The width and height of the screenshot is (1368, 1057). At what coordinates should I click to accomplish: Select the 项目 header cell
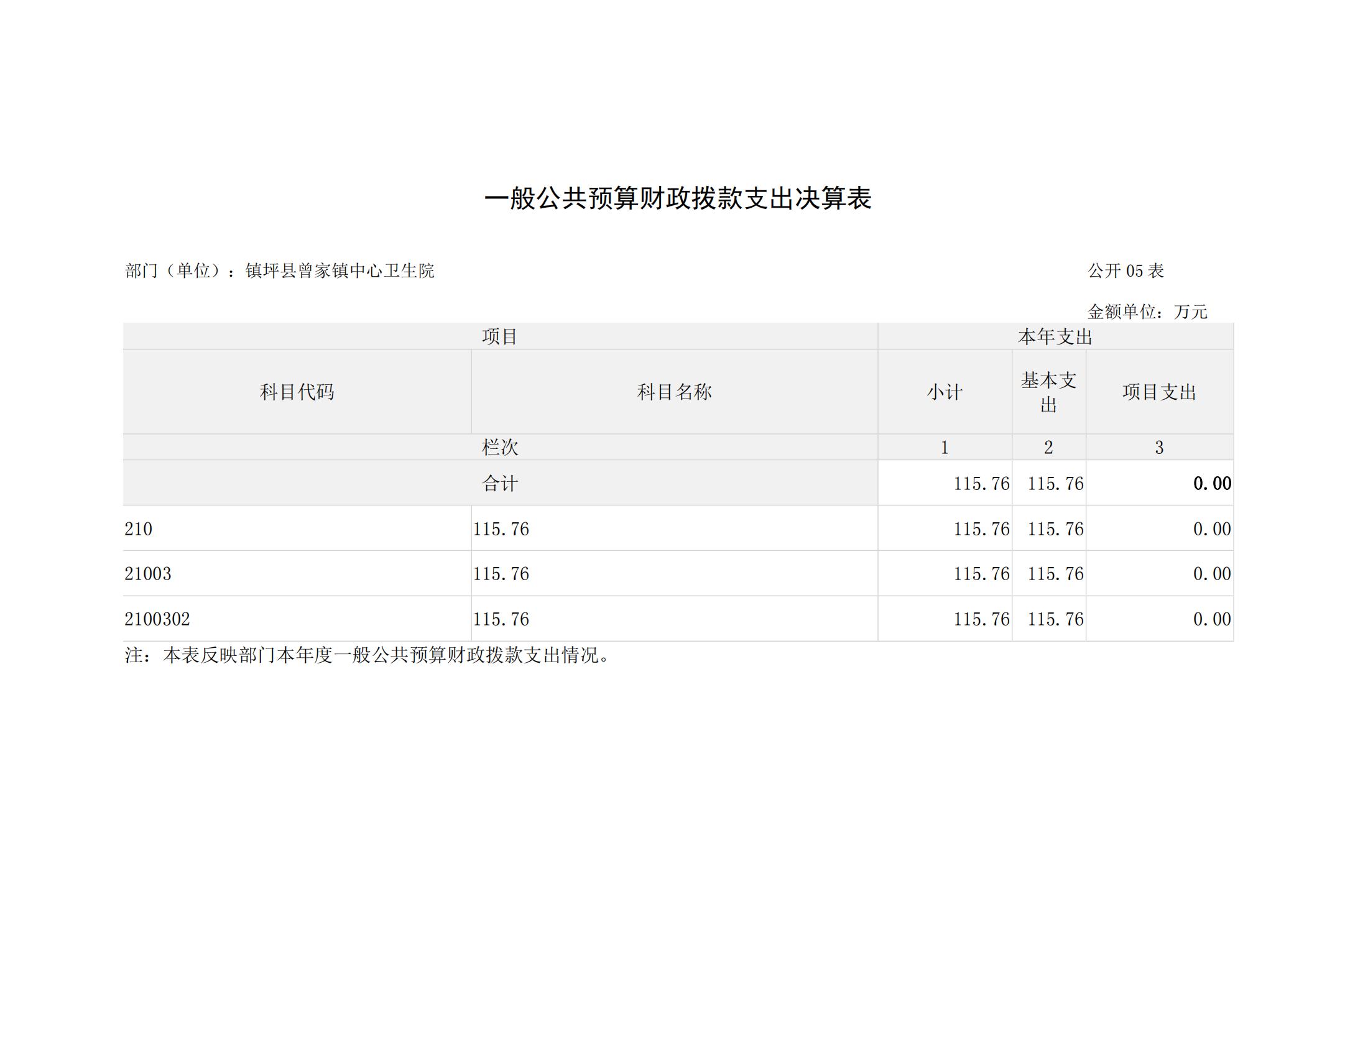click(x=500, y=336)
